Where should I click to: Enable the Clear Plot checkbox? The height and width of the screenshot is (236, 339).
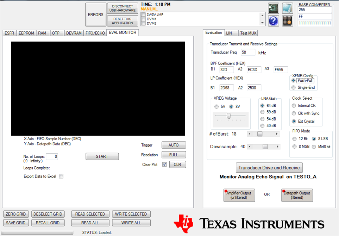pos(164,164)
